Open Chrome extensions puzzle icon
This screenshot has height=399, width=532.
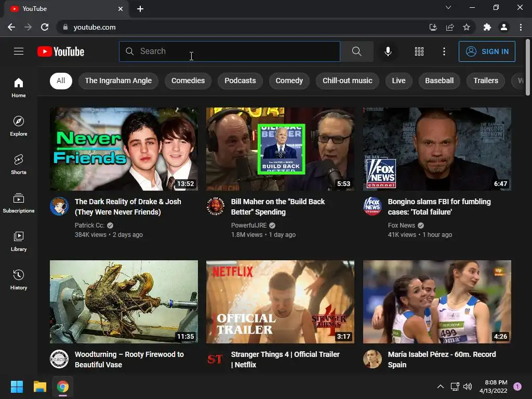[487, 27]
